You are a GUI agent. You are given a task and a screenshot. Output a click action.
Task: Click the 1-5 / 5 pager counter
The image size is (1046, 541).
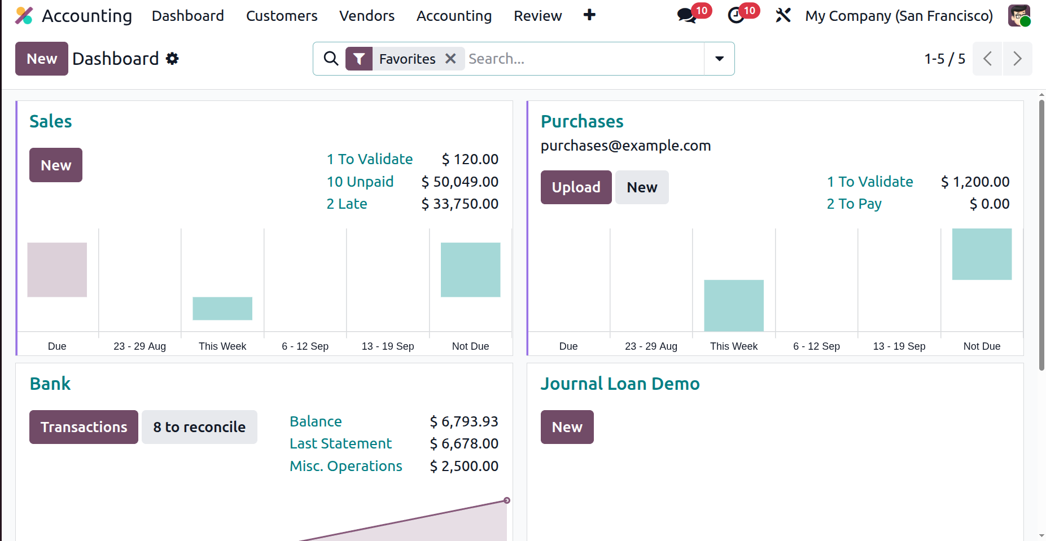944,59
